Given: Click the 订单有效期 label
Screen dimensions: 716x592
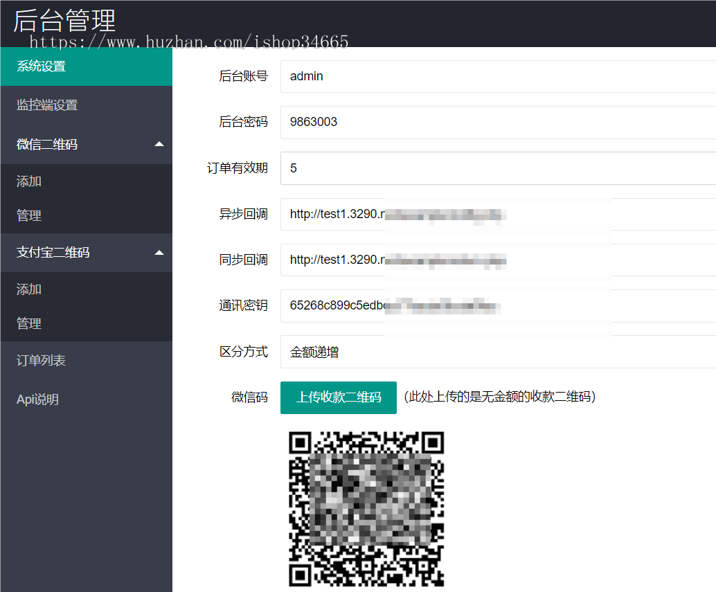Looking at the screenshot, I should pos(238,168).
